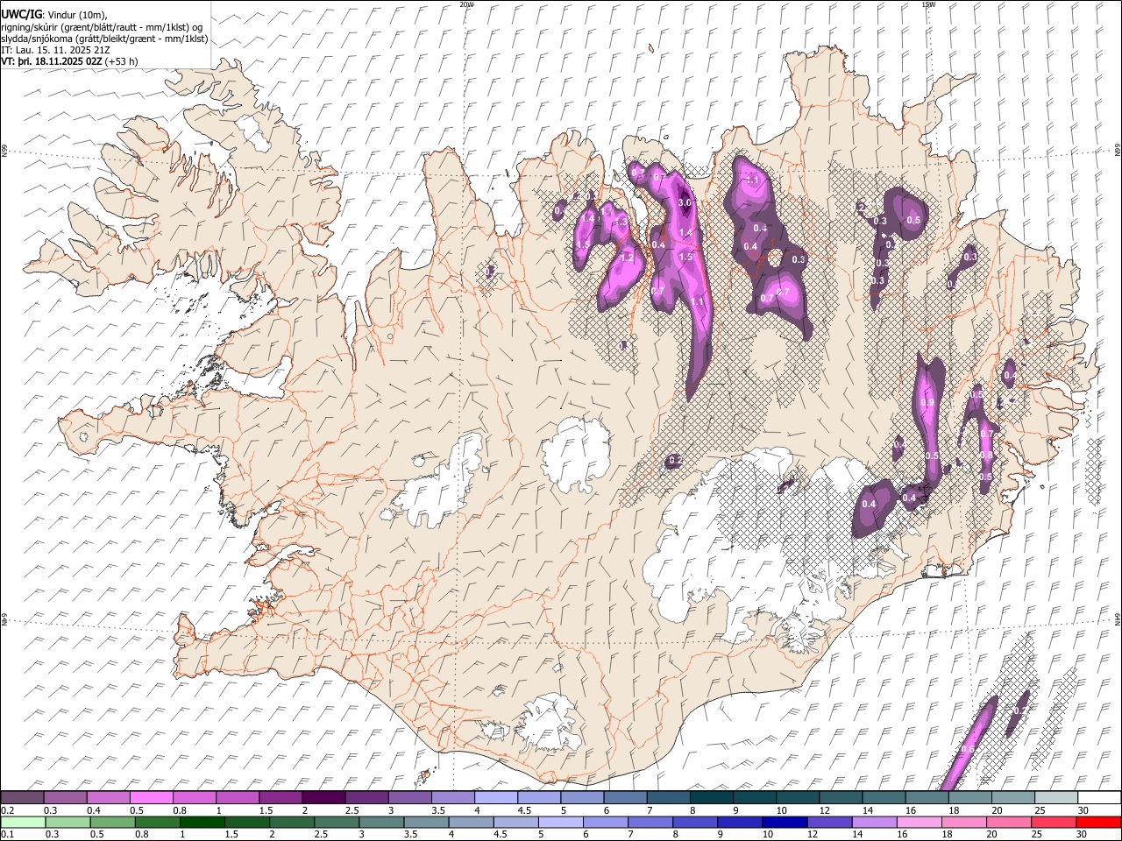The image size is (1122, 841).
Task: Click the 'VT: þri. 18.11.2025 02Z (+53 h)' line
Action: coord(70,61)
